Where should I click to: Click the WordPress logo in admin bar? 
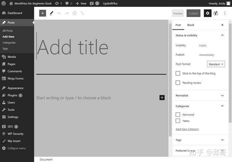(3, 3)
